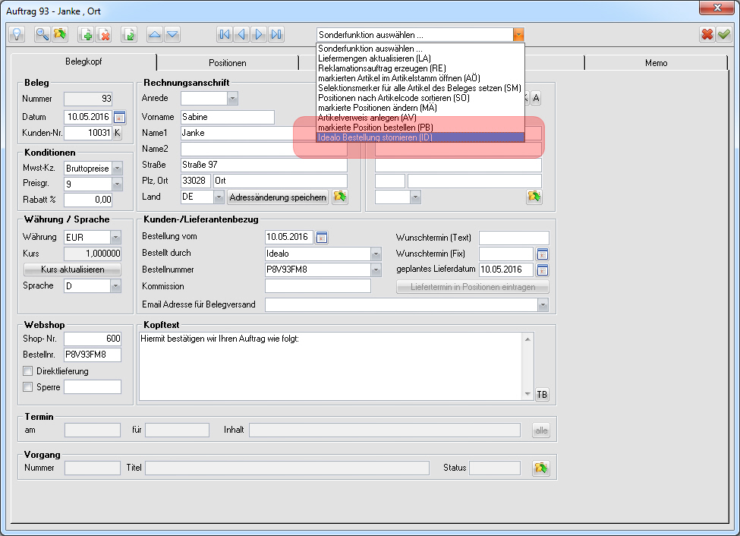Open the country dropdown in the delivery address
This screenshot has width=740, height=536.
pyautogui.click(x=415, y=197)
